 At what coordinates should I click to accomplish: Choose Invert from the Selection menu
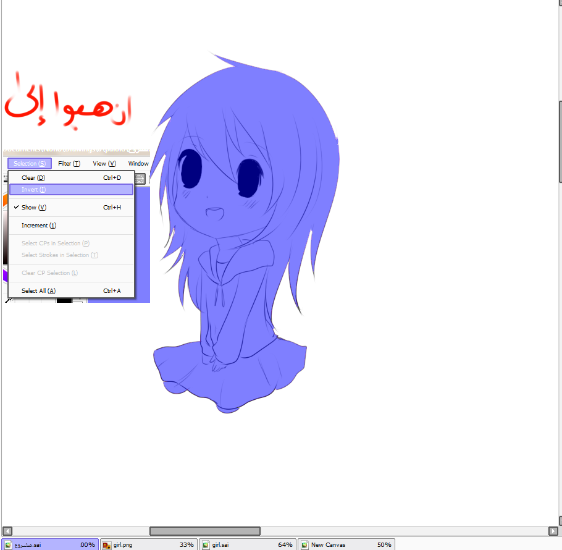coord(71,190)
